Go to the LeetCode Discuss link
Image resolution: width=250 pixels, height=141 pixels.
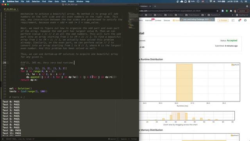click(x=167, y=20)
